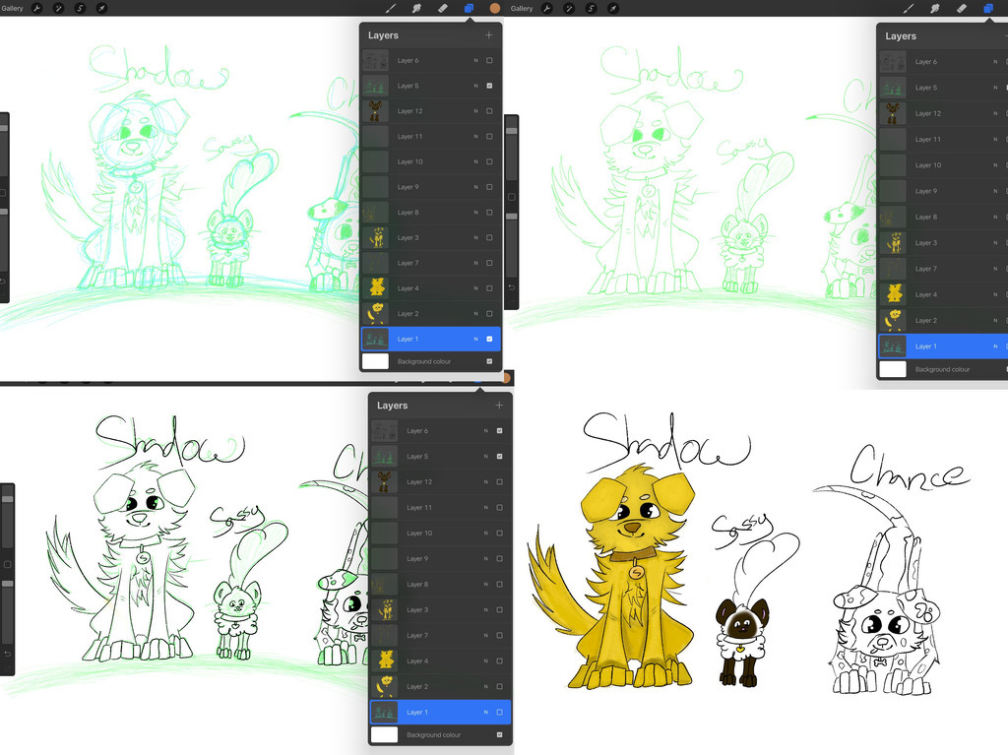Add new layer with plus in top-left panel
The width and height of the screenshot is (1008, 755).
(x=488, y=35)
